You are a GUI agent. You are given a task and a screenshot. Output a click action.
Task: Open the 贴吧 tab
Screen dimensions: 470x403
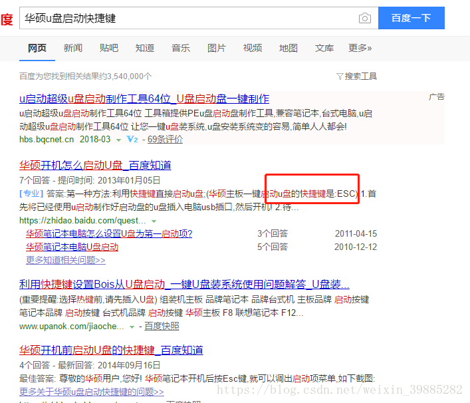point(109,48)
